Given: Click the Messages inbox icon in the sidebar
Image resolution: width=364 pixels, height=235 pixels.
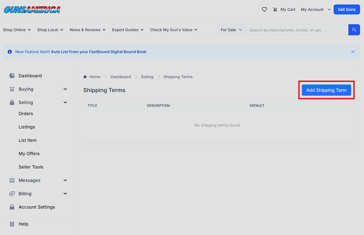Looking at the screenshot, I should pos(12,180).
